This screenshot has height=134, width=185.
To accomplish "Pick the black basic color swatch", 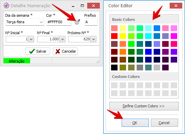I will 114,68.
